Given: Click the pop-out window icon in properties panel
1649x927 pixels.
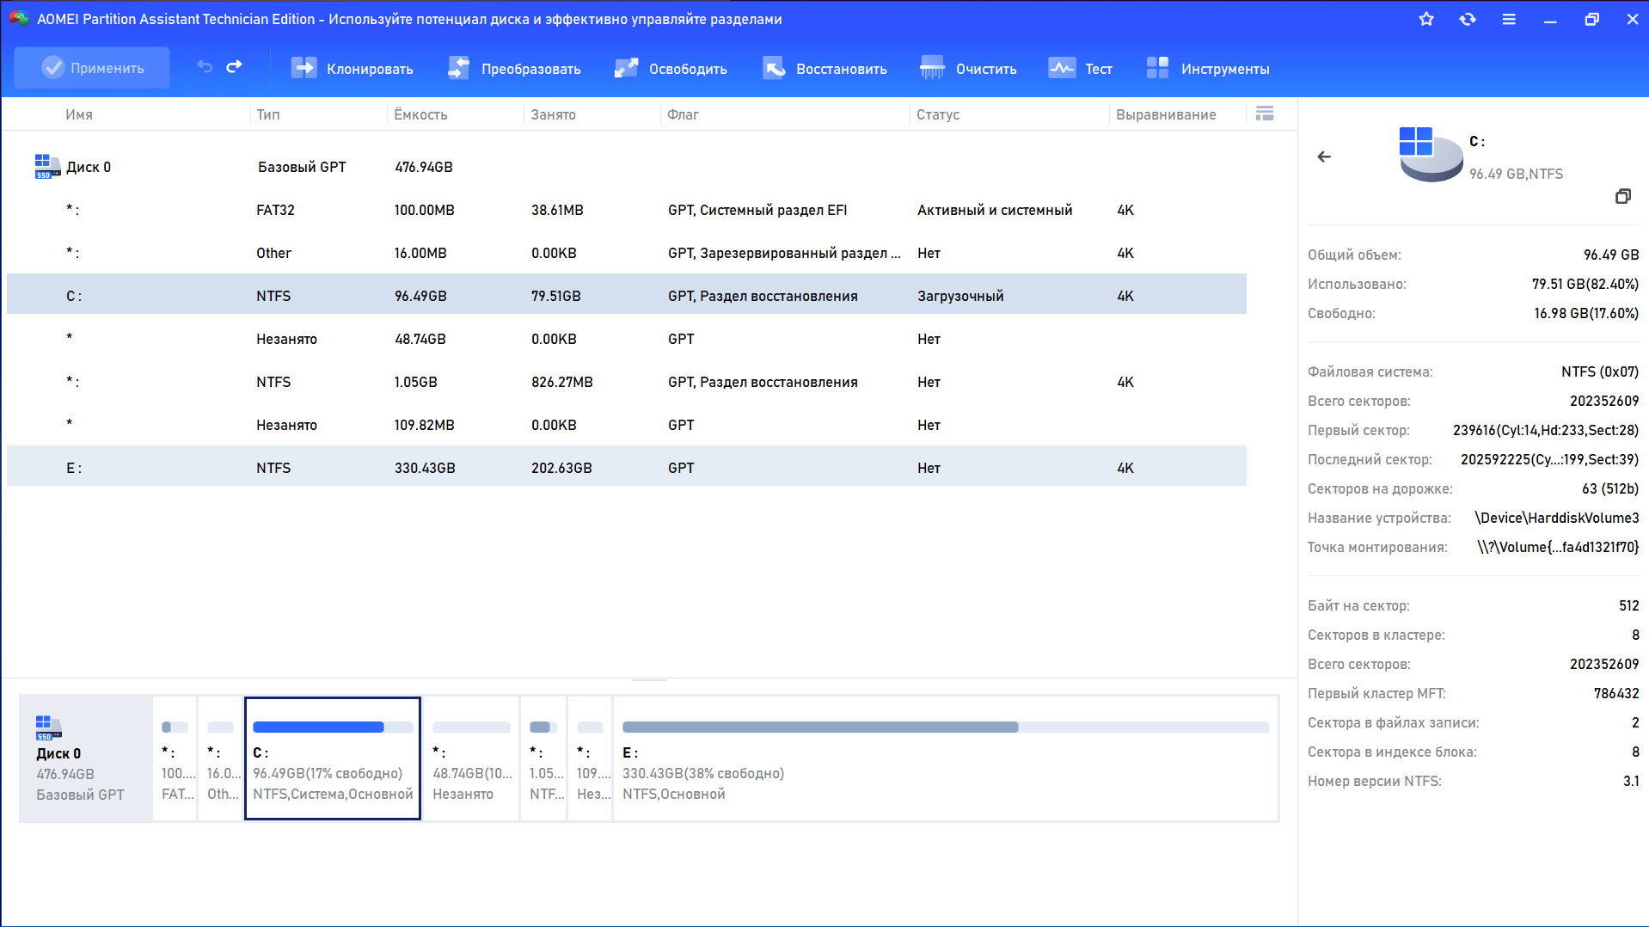Looking at the screenshot, I should pyautogui.click(x=1623, y=196).
